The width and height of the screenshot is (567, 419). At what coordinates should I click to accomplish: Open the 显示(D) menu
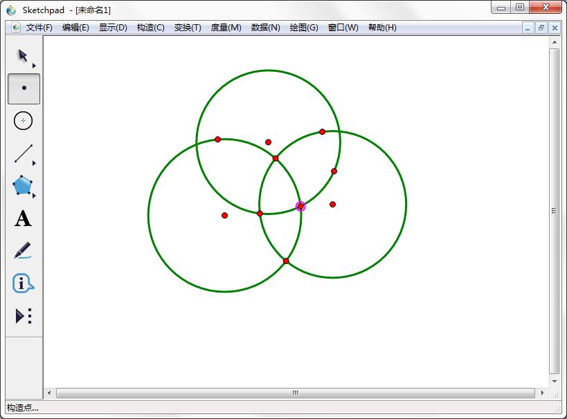[x=113, y=28]
